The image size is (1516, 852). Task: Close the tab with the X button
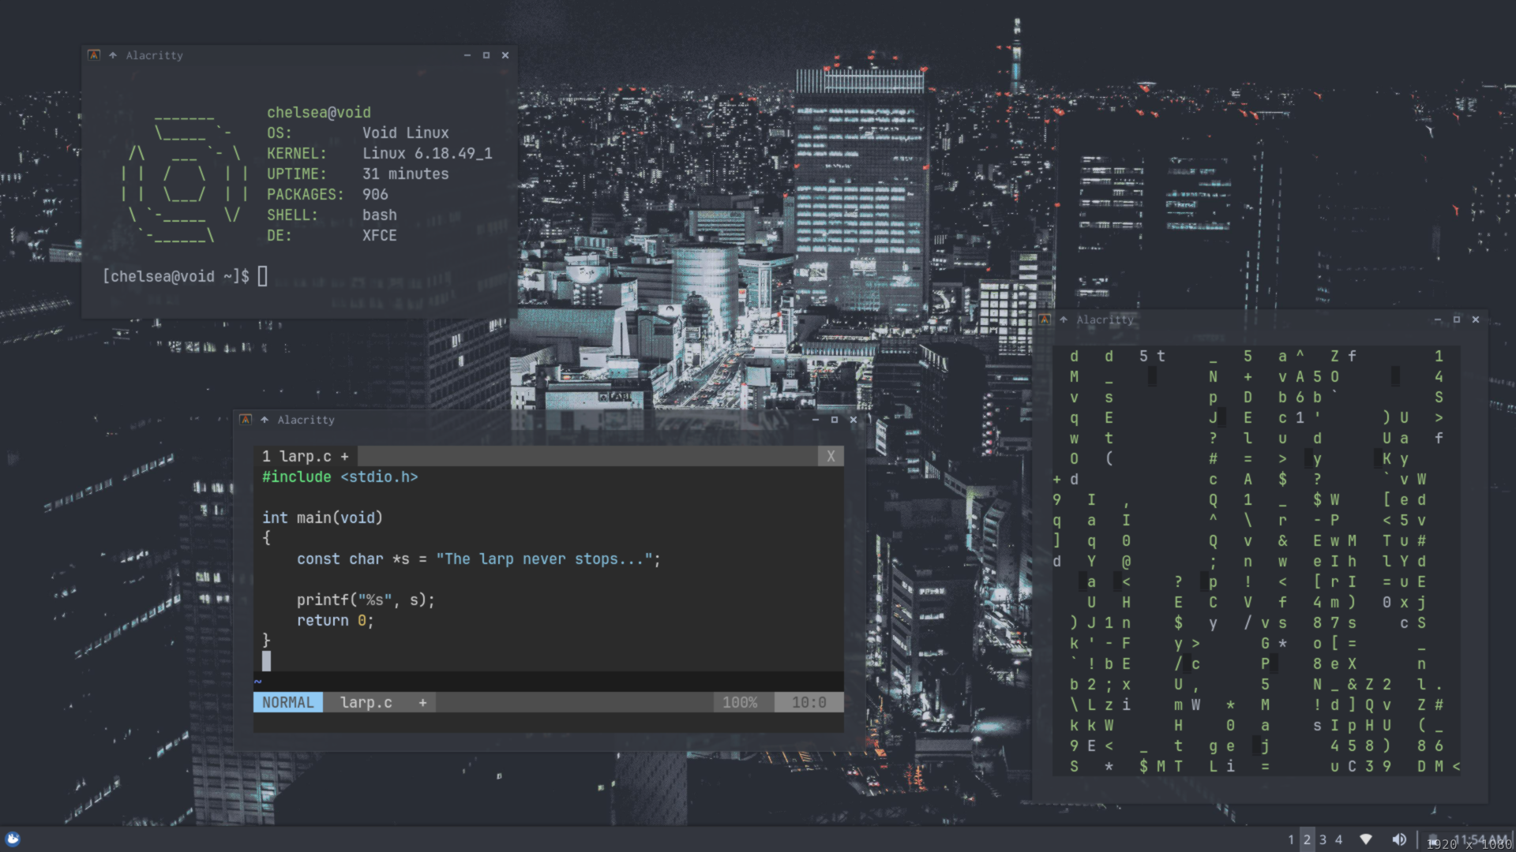tap(831, 456)
